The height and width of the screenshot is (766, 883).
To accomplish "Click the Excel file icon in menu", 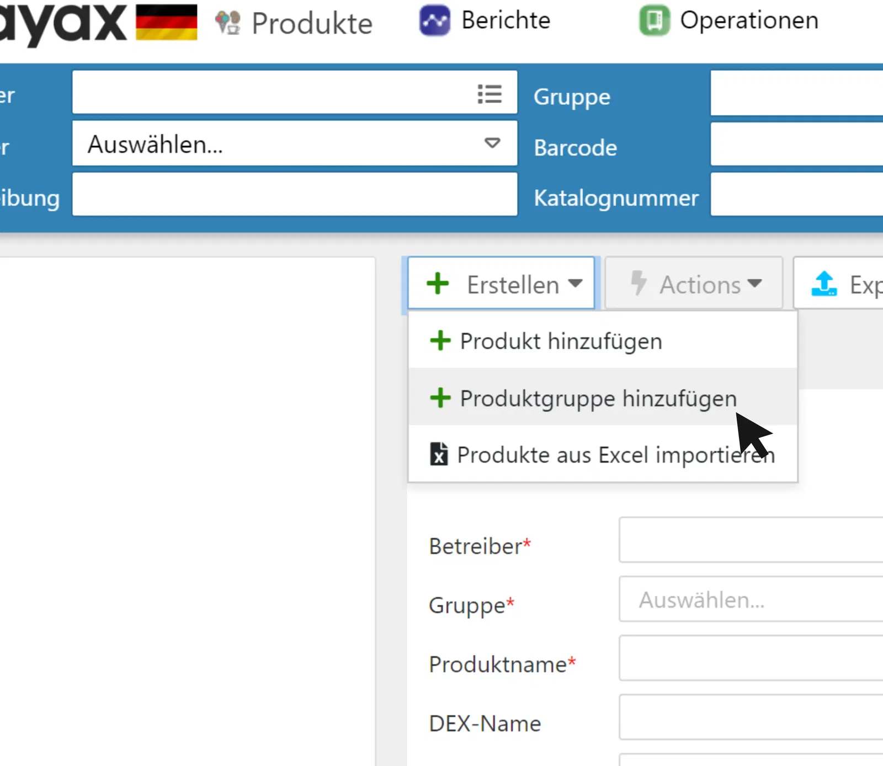I will pos(439,454).
